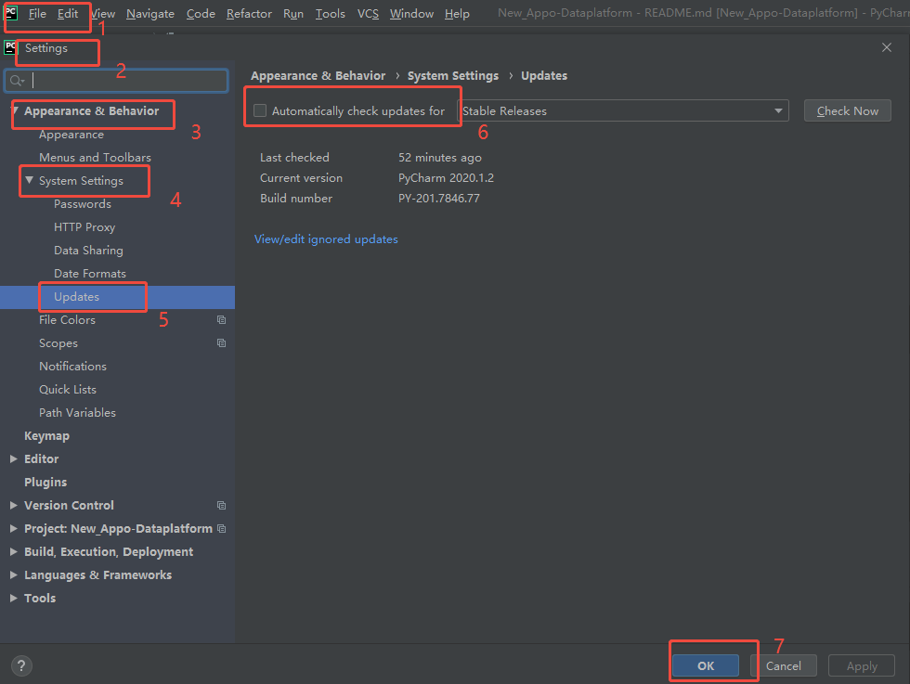Image resolution: width=910 pixels, height=684 pixels.
Task: Open the Stable Releases dropdown
Action: coord(623,110)
